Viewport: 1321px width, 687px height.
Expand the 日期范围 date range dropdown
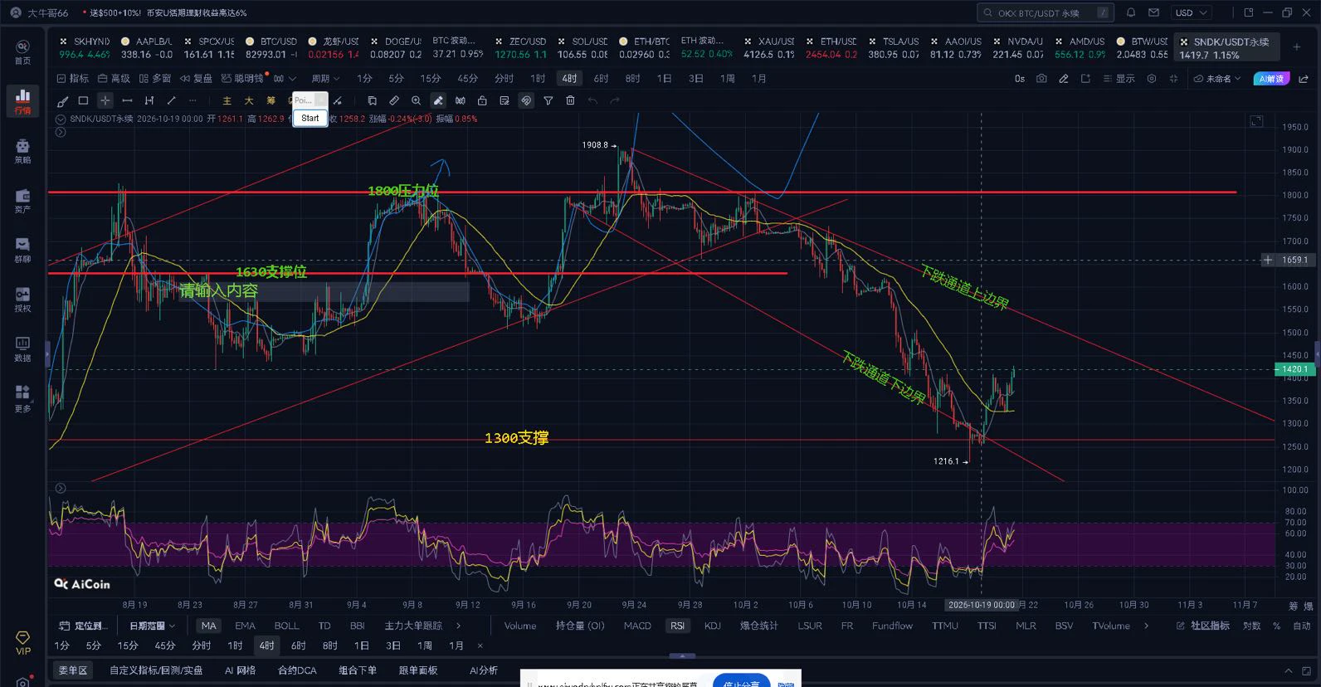click(152, 626)
